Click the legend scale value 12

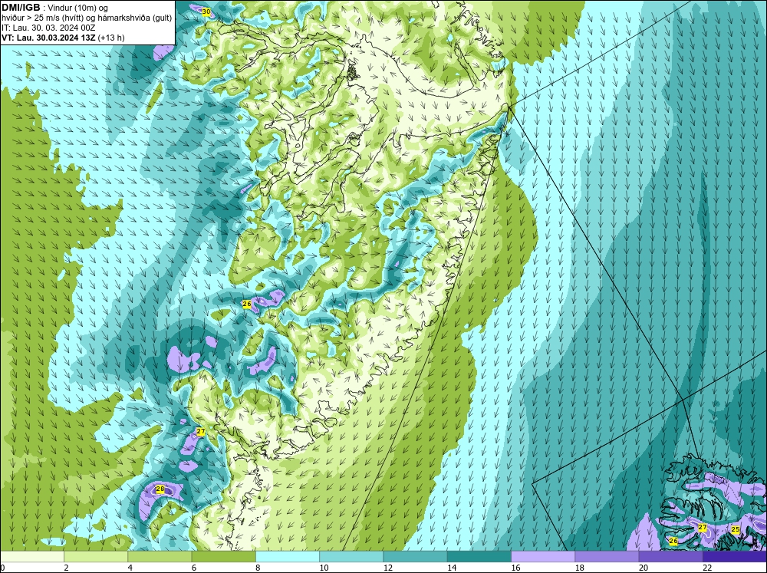pos(388,567)
